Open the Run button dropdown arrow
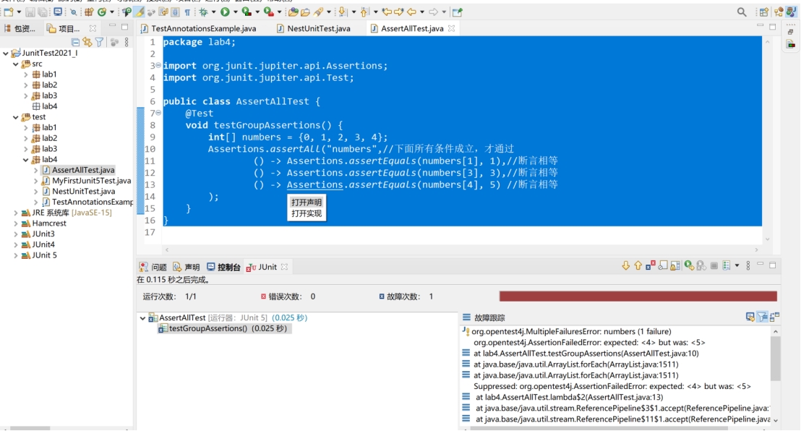Screen dimensions: 801x431 [235, 11]
